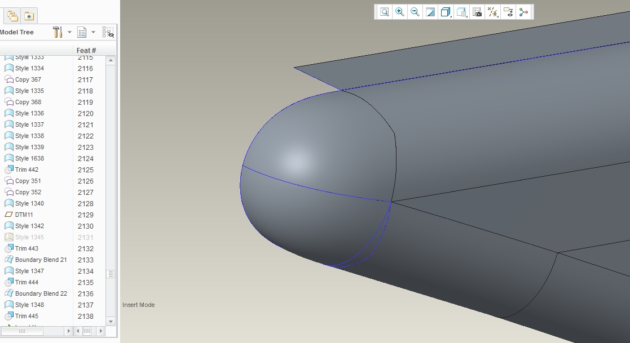Click the Model Tree panel title

[16, 32]
